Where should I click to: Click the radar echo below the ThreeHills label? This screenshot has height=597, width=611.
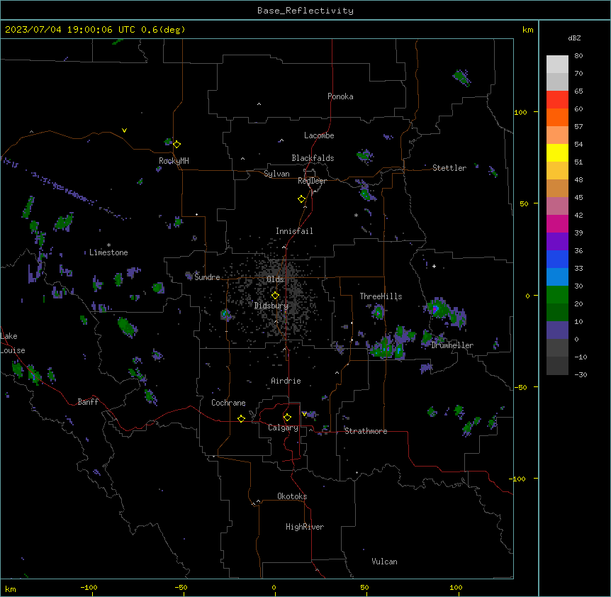pyautogui.click(x=378, y=312)
